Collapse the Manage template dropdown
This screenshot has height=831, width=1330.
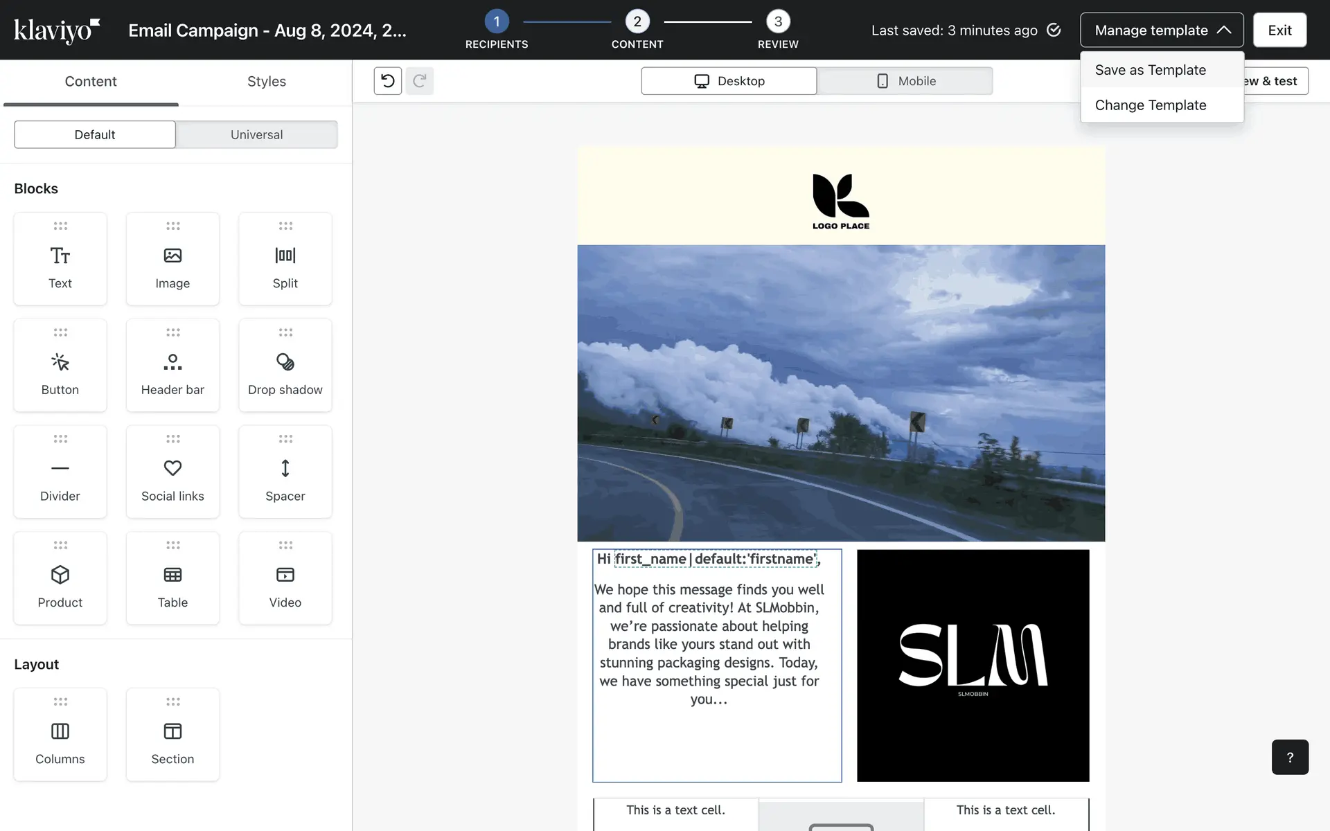[1162, 30]
